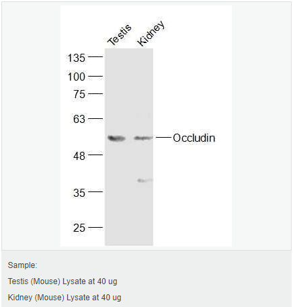Click the Kidney lane label

pyautogui.click(x=151, y=34)
